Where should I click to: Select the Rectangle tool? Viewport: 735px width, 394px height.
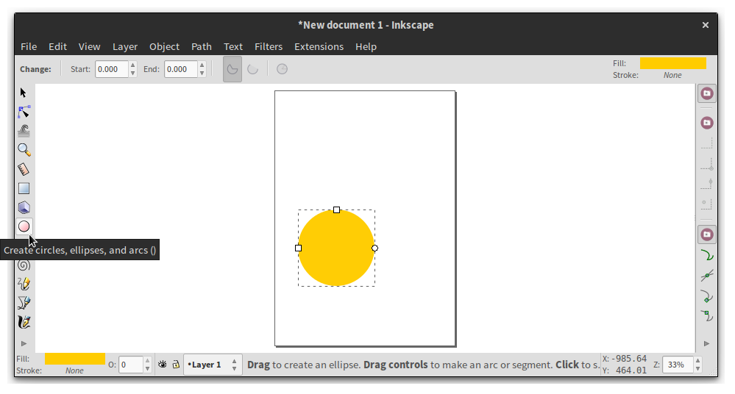click(x=24, y=188)
